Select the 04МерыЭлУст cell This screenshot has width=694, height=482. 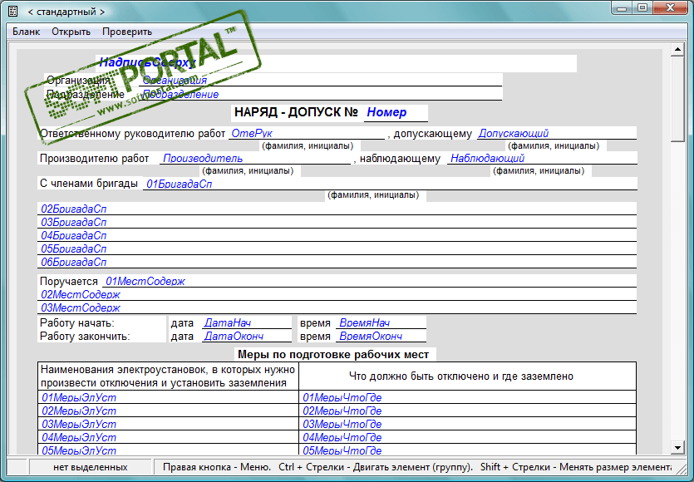click(168, 437)
